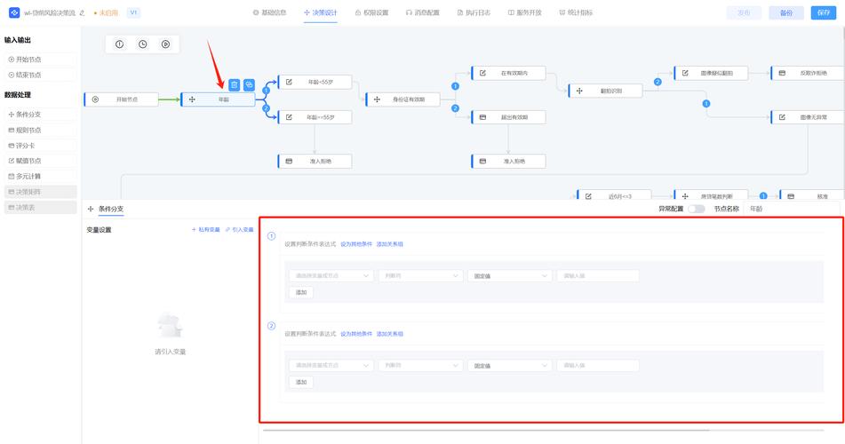Pick 条件分支 from the left palette

coord(40,115)
